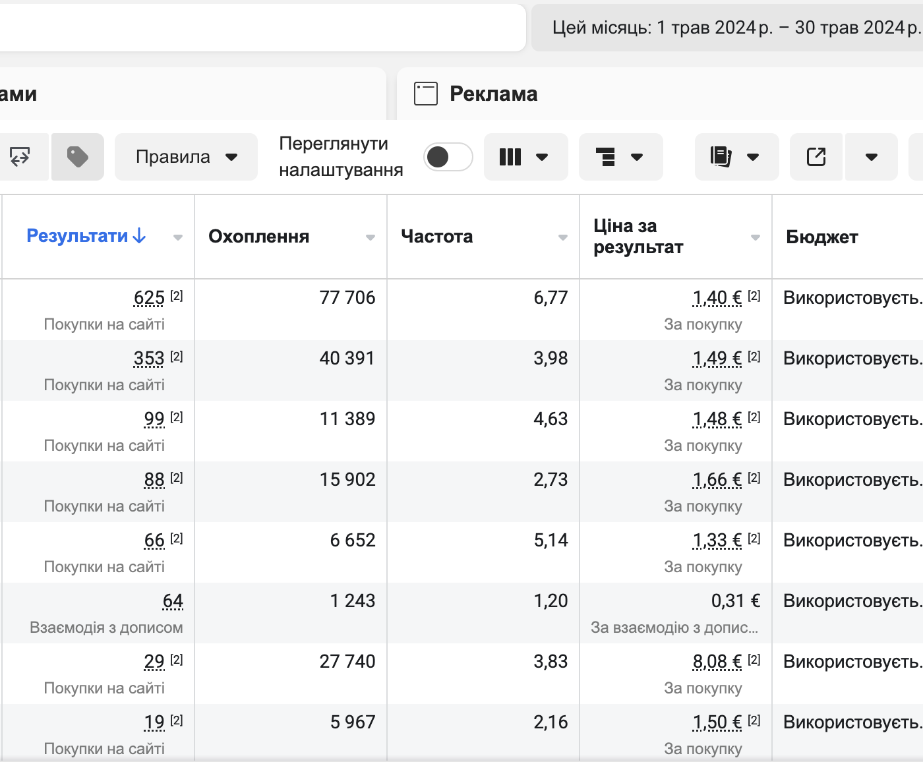Open dropdown arrow next to export button
This screenshot has height=762, width=923.
(872, 157)
